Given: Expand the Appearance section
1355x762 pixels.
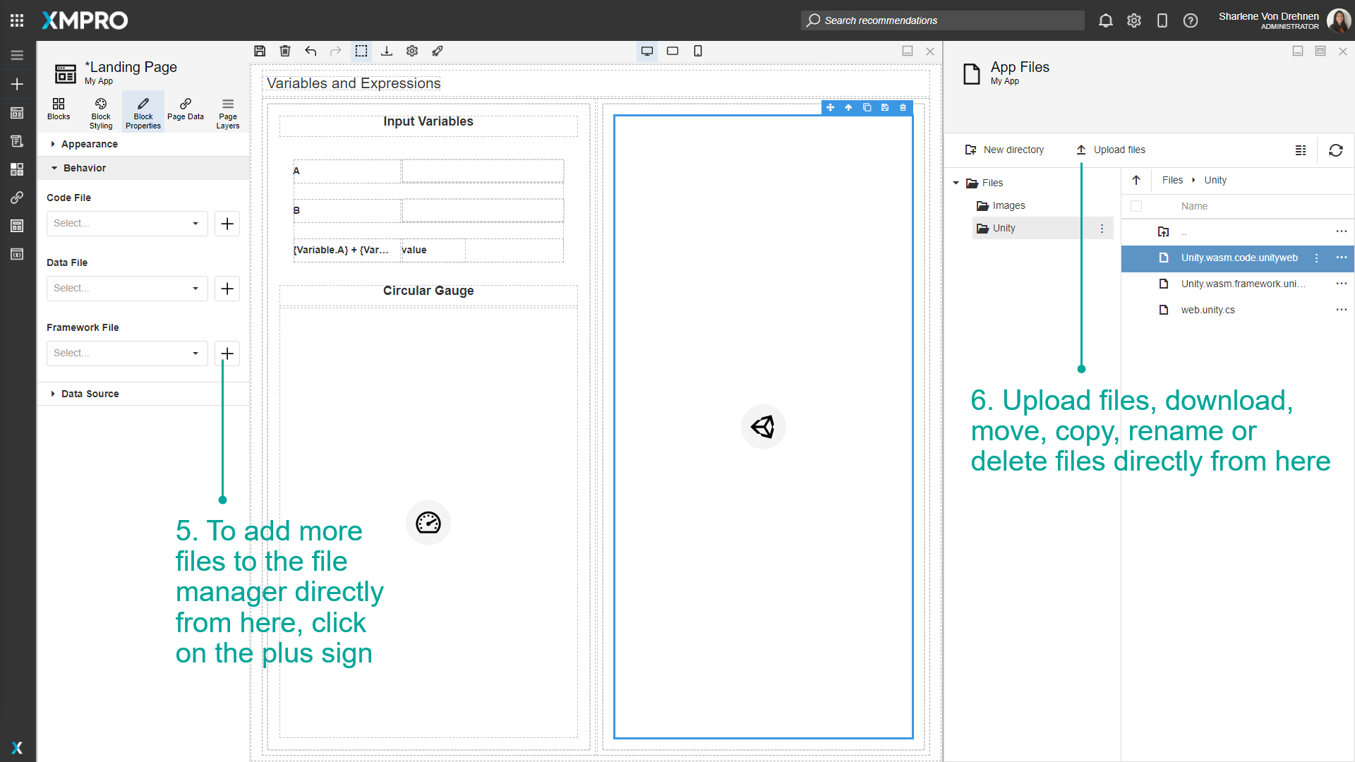Looking at the screenshot, I should [x=89, y=144].
